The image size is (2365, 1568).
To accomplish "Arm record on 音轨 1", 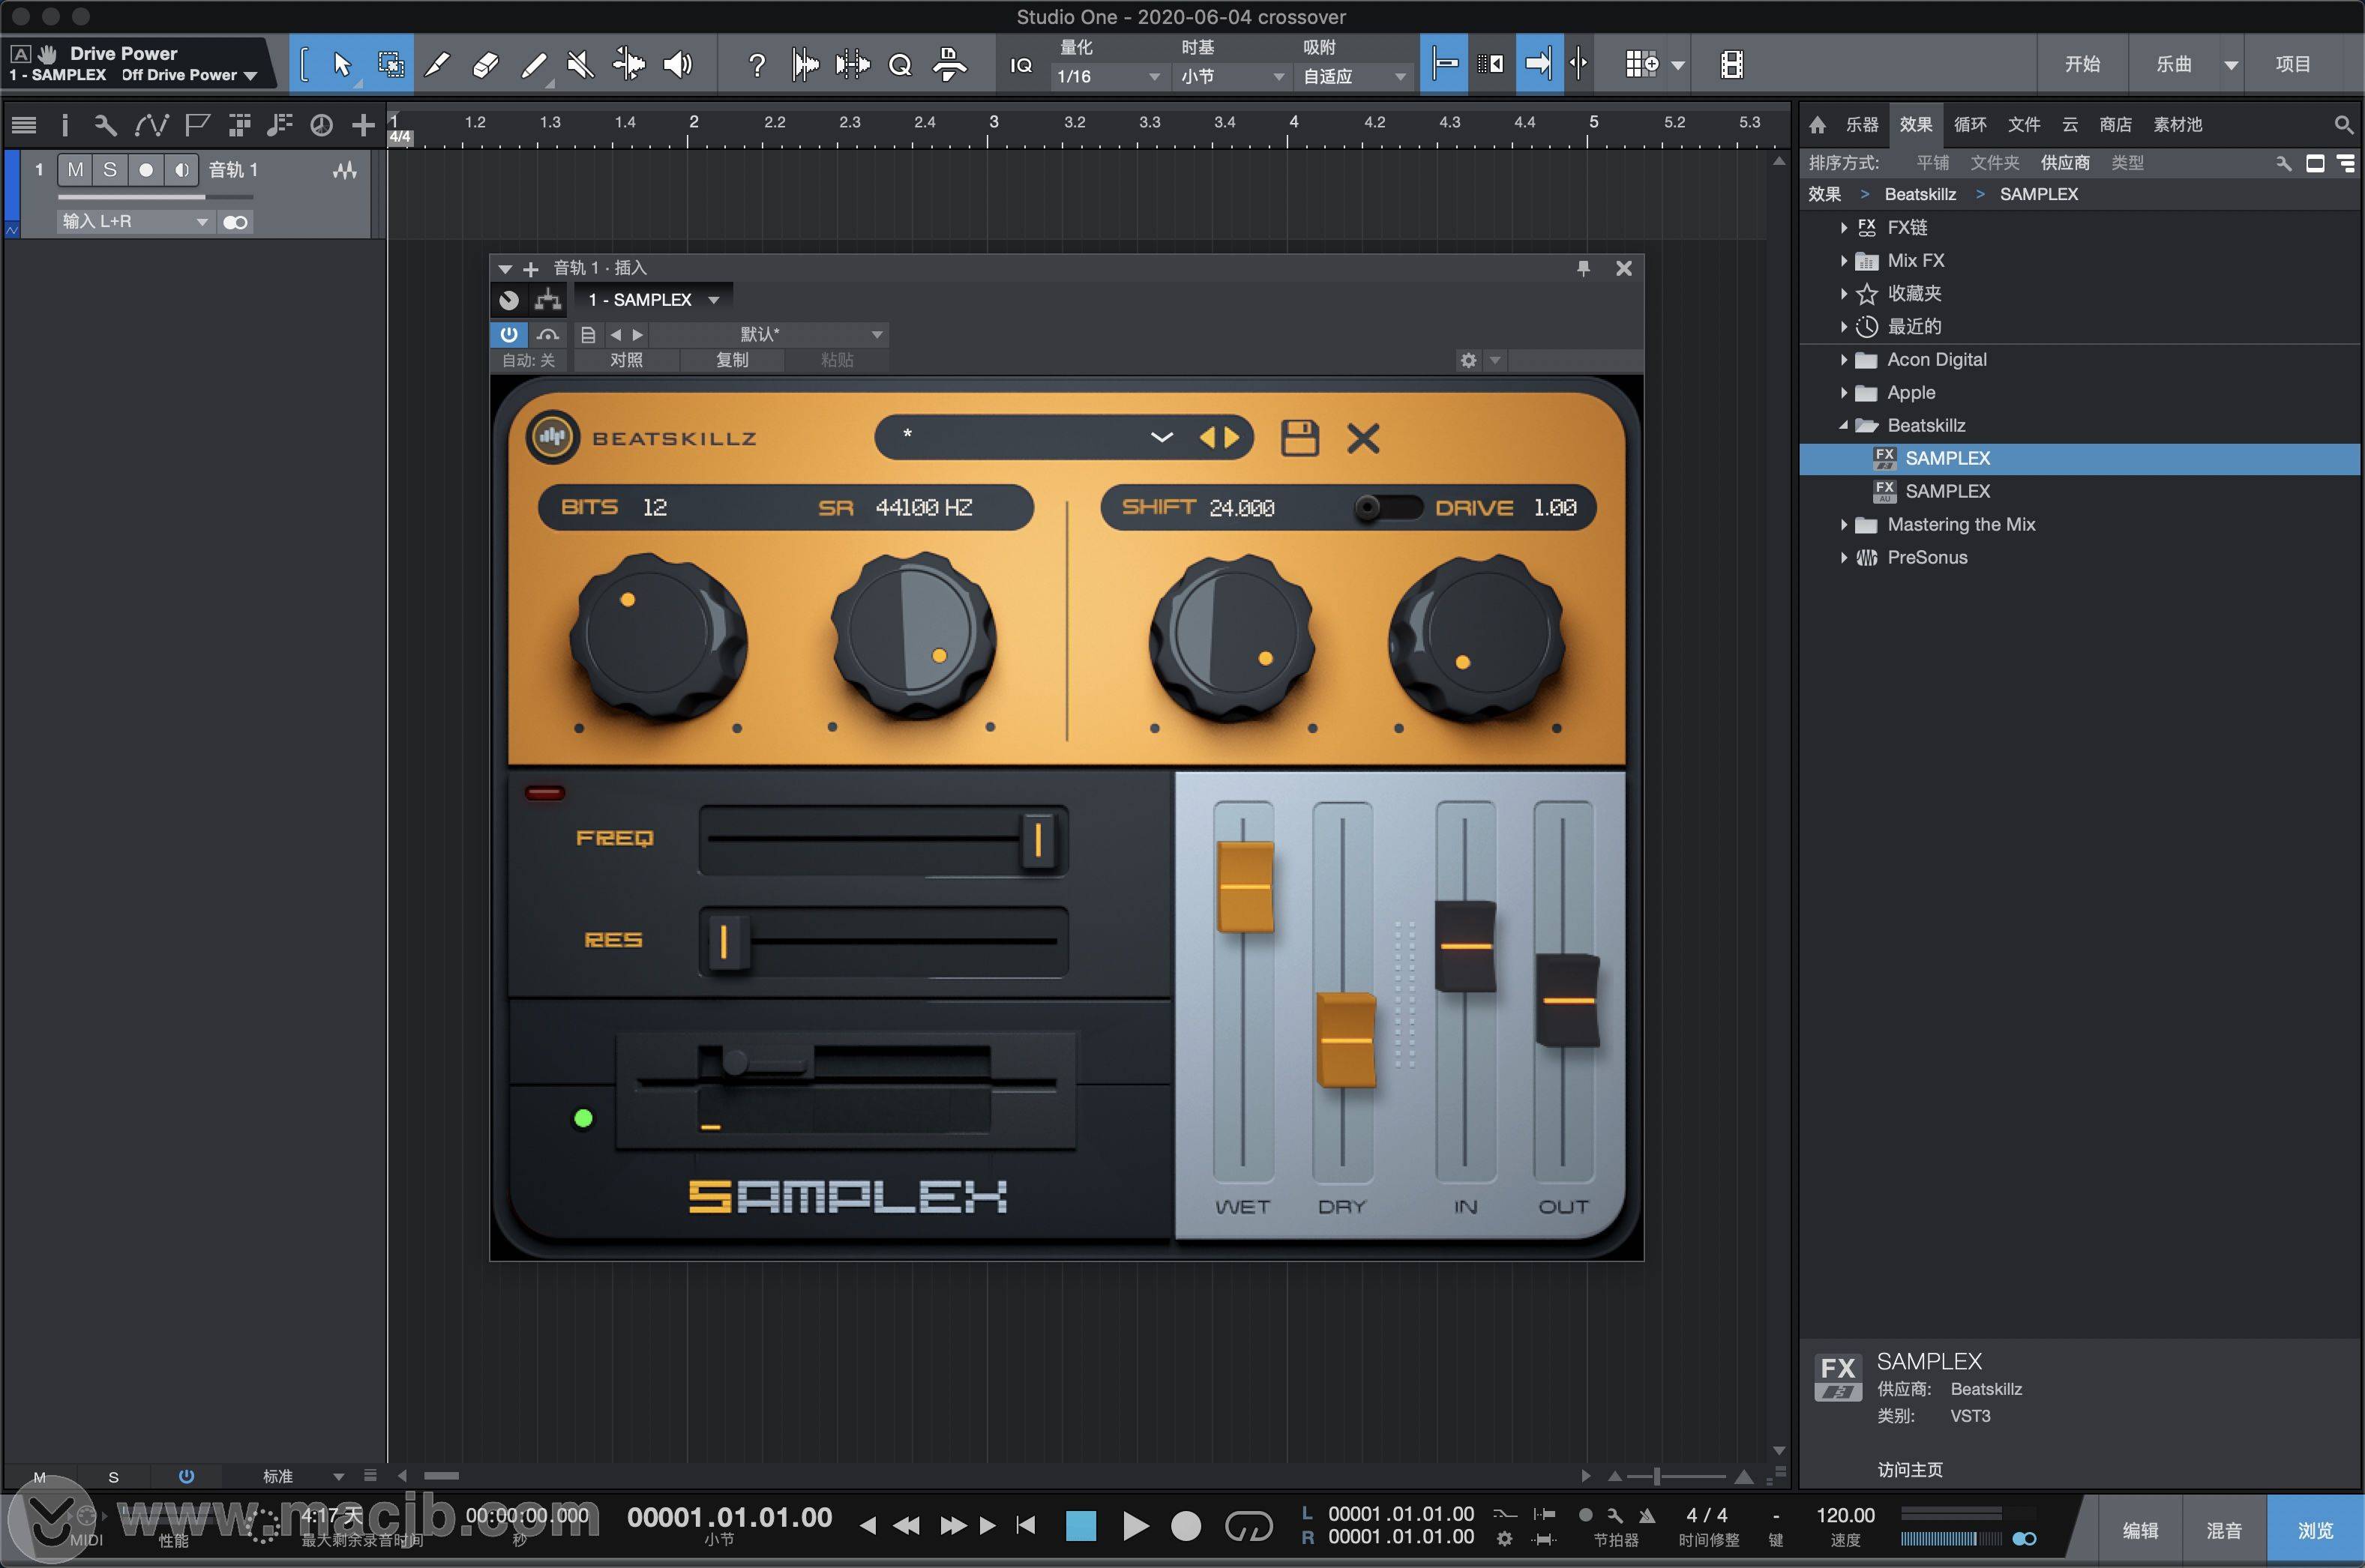I will 146,170.
